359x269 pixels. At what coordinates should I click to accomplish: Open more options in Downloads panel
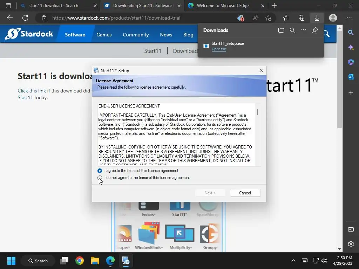tap(304, 30)
